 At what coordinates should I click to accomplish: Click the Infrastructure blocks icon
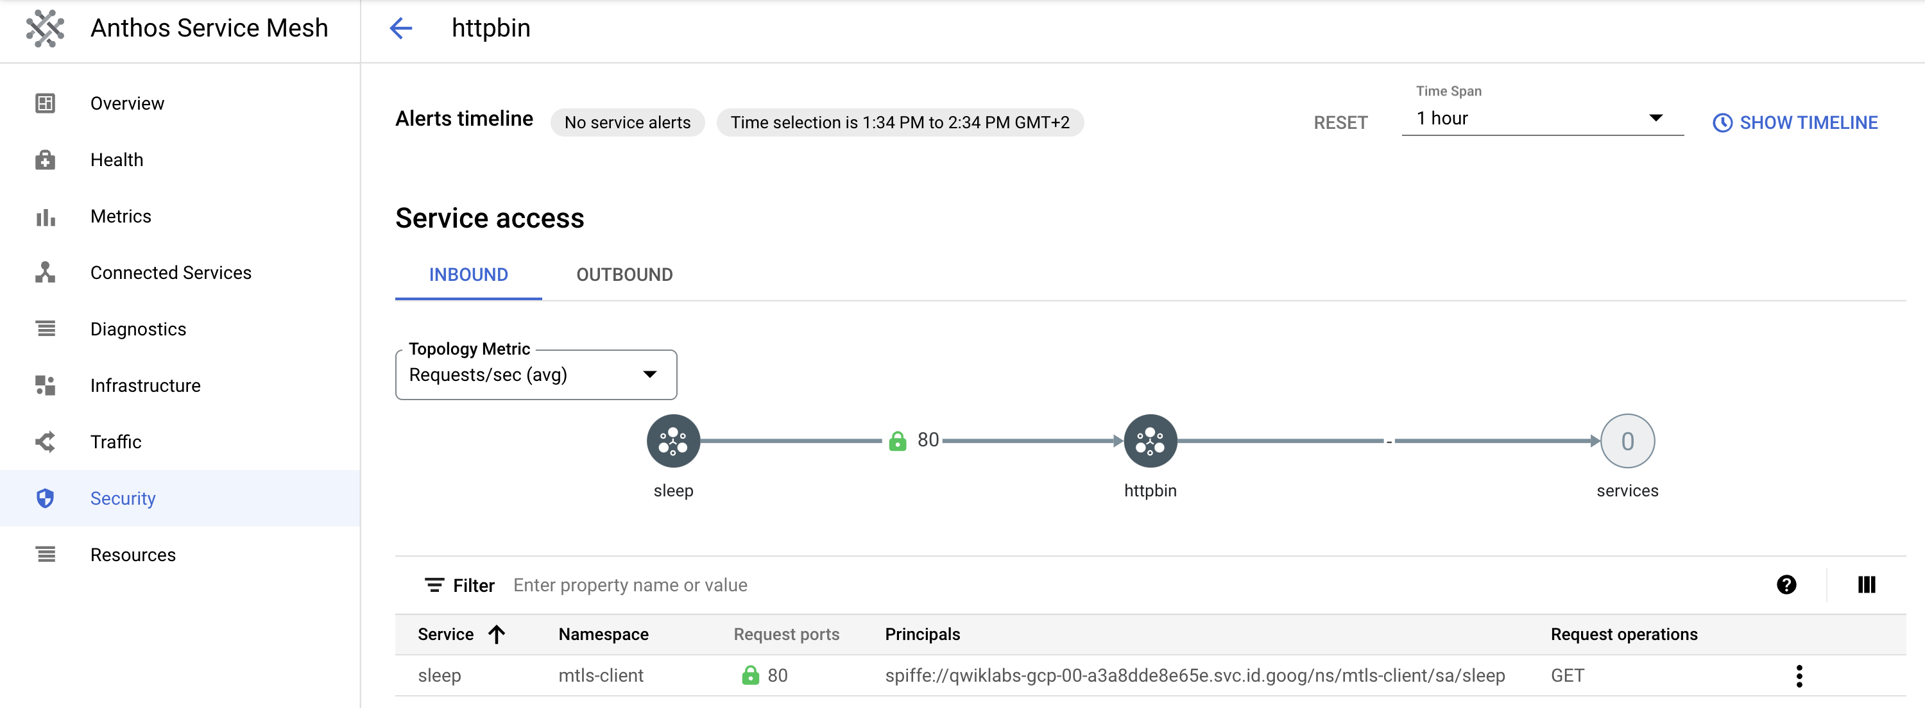(46, 385)
